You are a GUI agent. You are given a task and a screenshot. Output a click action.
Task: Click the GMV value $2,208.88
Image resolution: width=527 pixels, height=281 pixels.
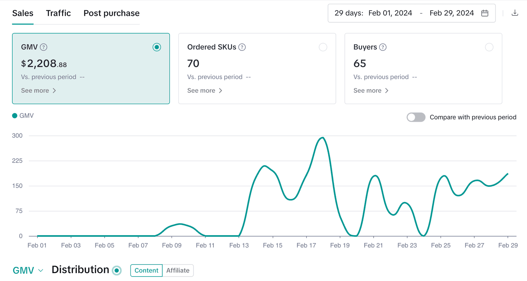pyautogui.click(x=44, y=63)
